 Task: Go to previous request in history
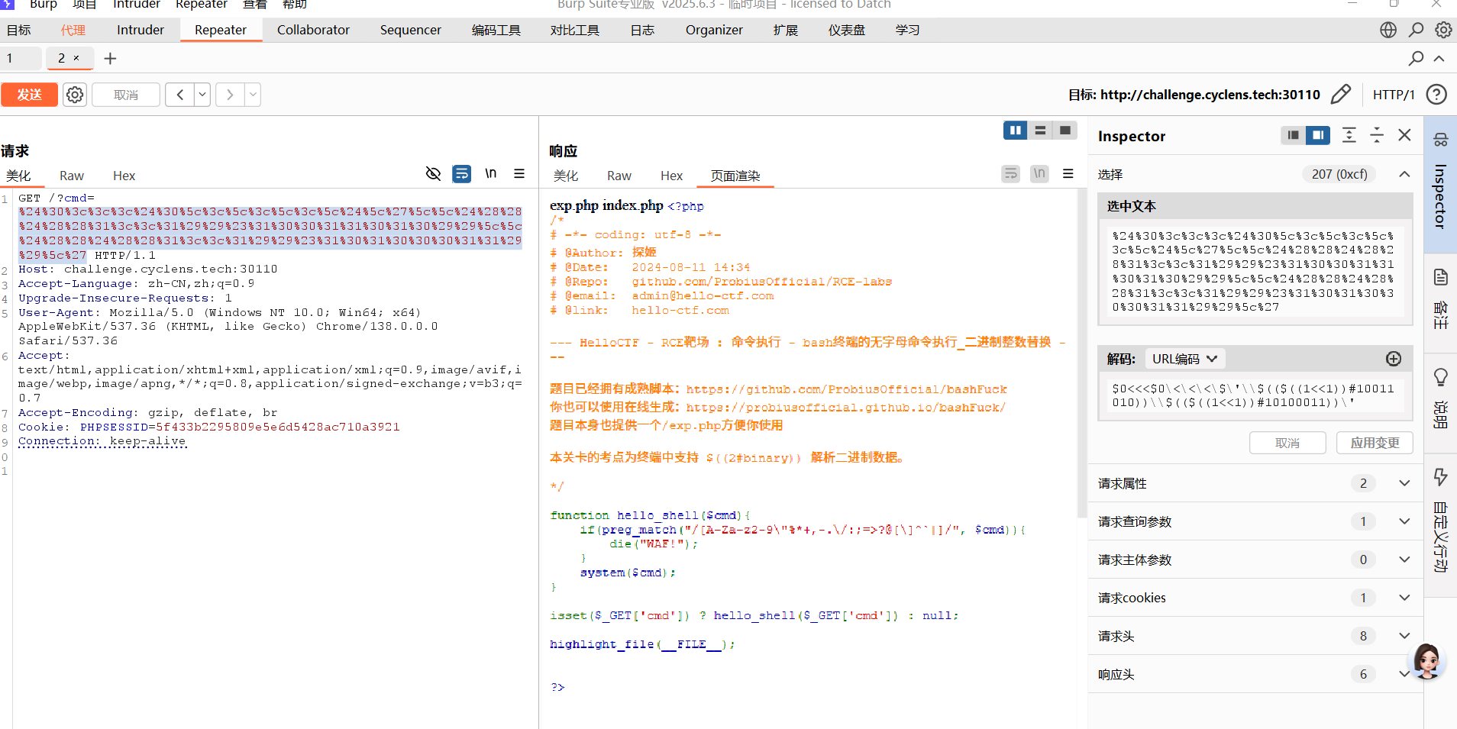tap(180, 95)
